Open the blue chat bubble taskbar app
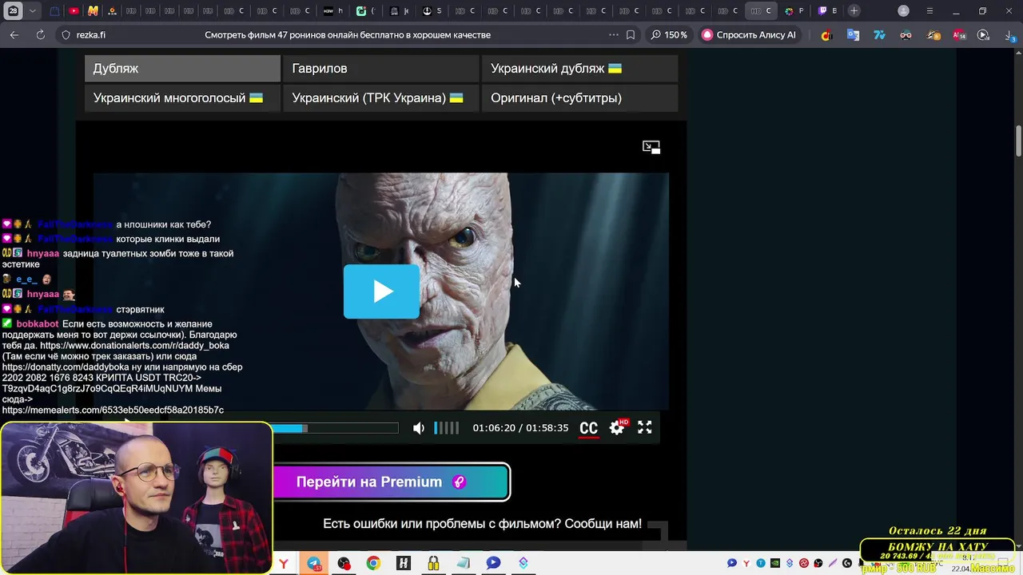Viewport: 1023px width, 575px height. pos(493,563)
